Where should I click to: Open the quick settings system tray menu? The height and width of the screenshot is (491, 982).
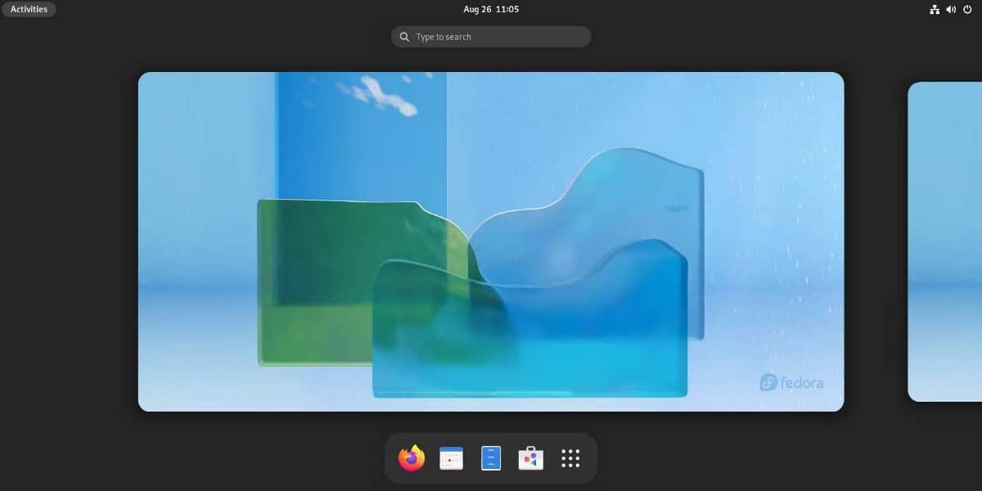[951, 9]
